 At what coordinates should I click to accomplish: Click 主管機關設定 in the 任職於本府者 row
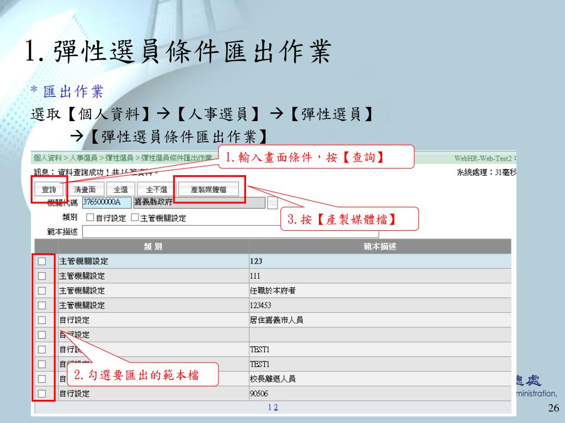pos(82,291)
